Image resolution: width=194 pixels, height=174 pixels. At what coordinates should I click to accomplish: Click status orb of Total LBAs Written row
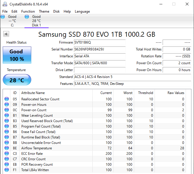[x=7, y=170]
